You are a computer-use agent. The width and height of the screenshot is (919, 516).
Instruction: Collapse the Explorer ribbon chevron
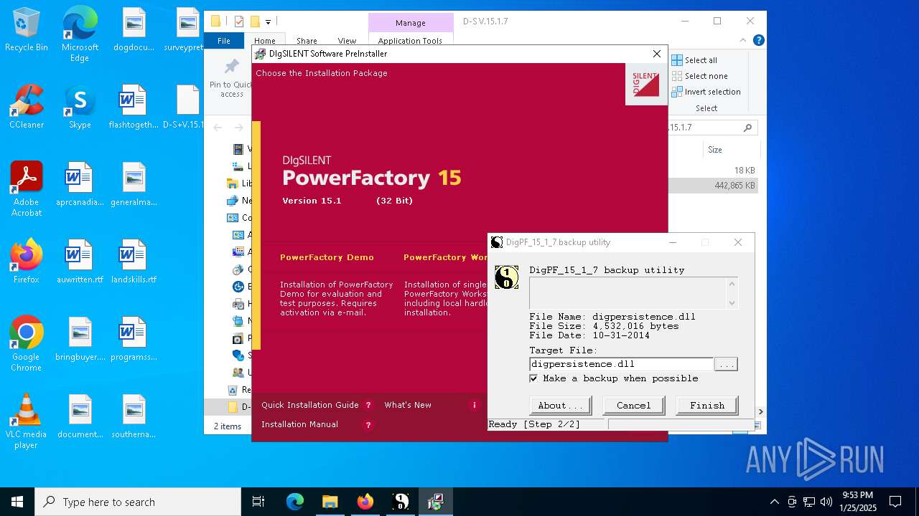[x=743, y=41]
